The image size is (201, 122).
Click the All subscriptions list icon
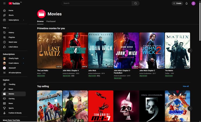(x=4, y=73)
